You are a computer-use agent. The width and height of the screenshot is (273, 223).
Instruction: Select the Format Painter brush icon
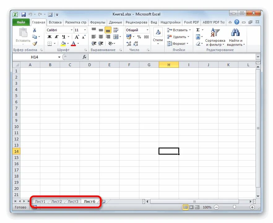[35, 43]
